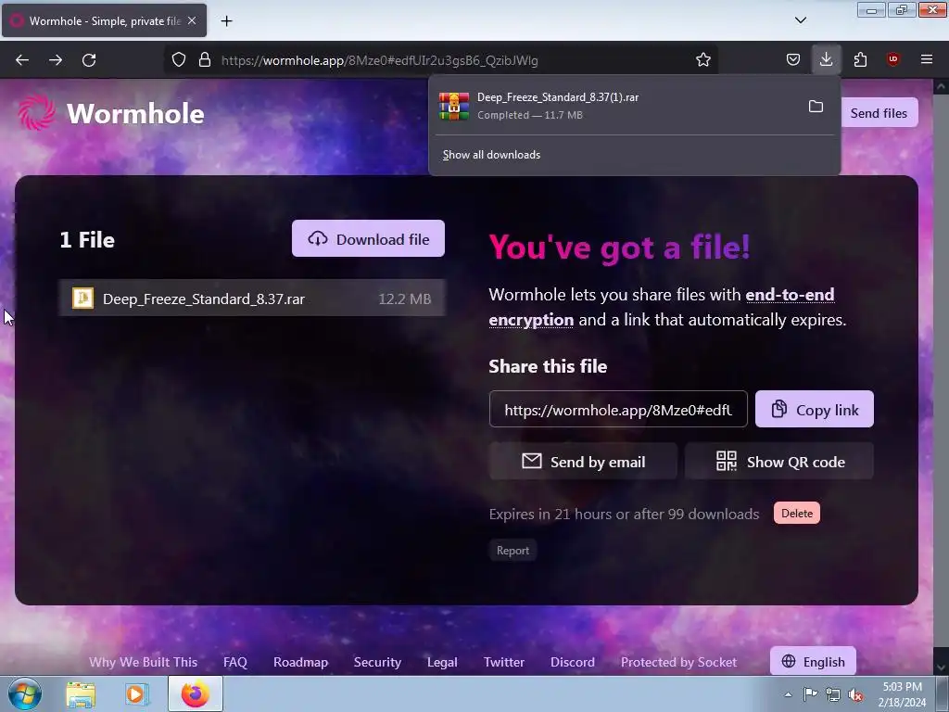
Task: Click the Firefox taskbar icon
Action: [195, 694]
